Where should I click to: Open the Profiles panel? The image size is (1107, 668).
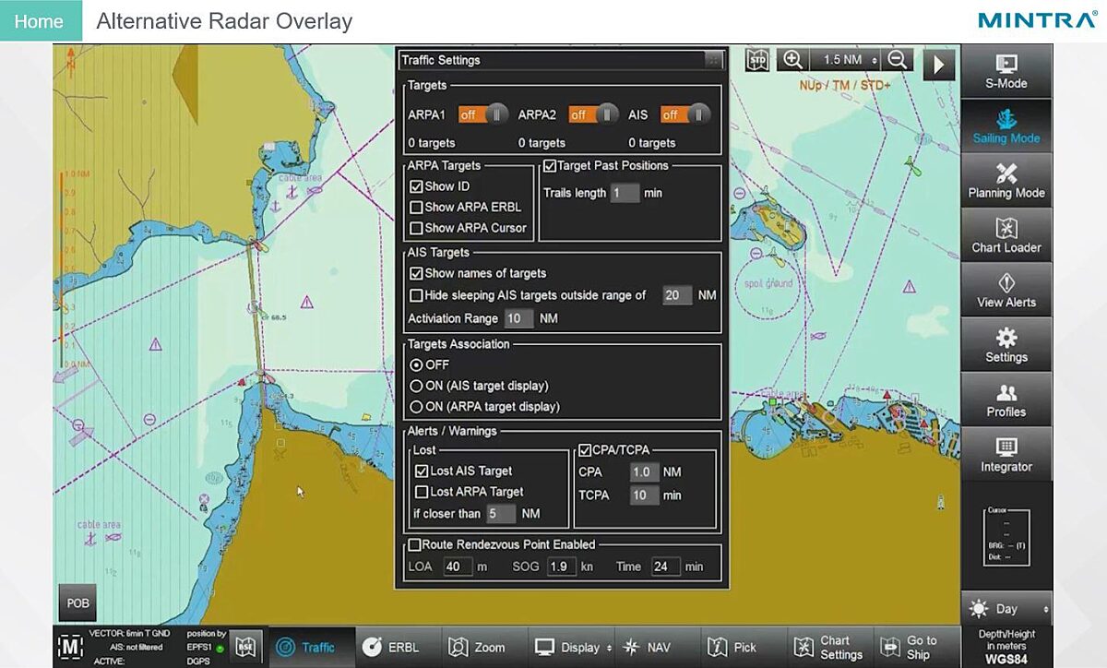1006,399
